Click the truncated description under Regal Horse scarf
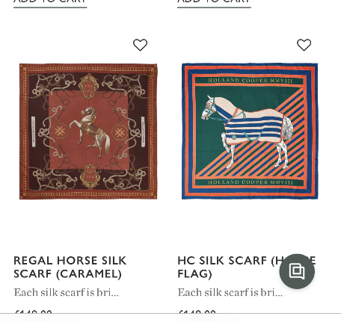This screenshot has height=322, width=341. [66, 292]
